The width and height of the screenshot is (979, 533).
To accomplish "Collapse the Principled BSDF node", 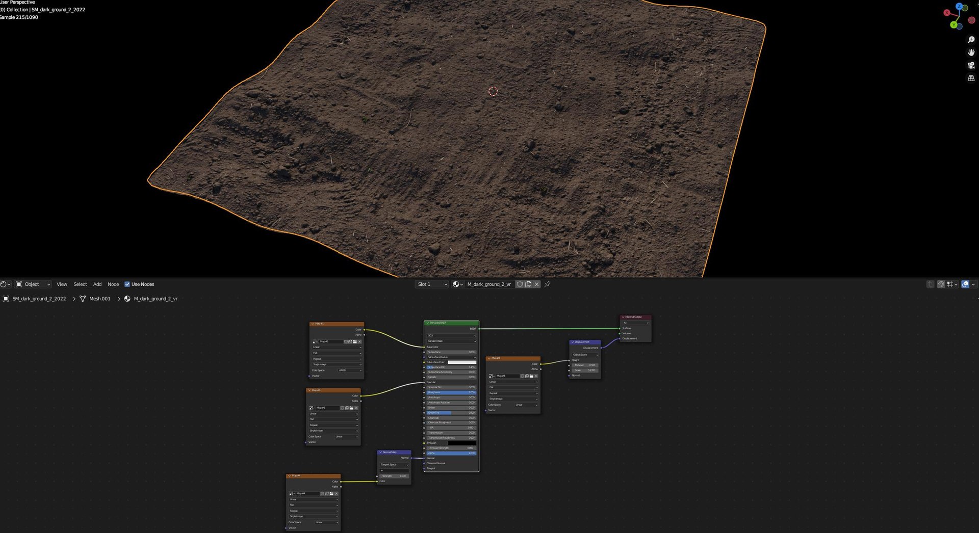I will pyautogui.click(x=427, y=323).
